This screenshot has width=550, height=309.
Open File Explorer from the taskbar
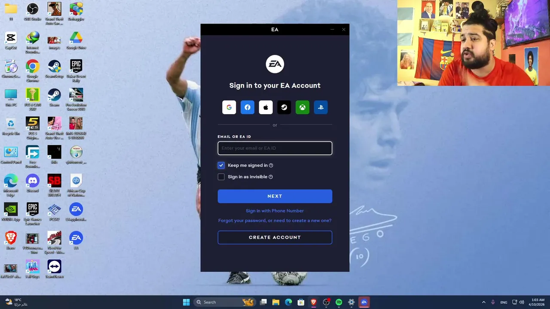(x=276, y=302)
